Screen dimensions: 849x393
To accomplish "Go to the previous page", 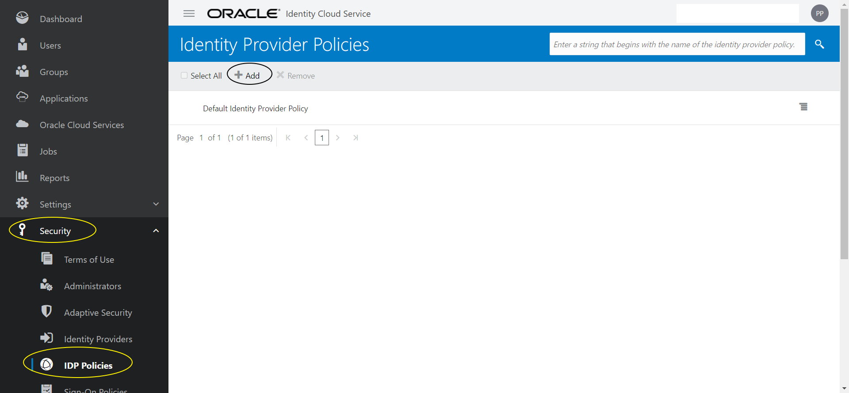I will pos(306,138).
